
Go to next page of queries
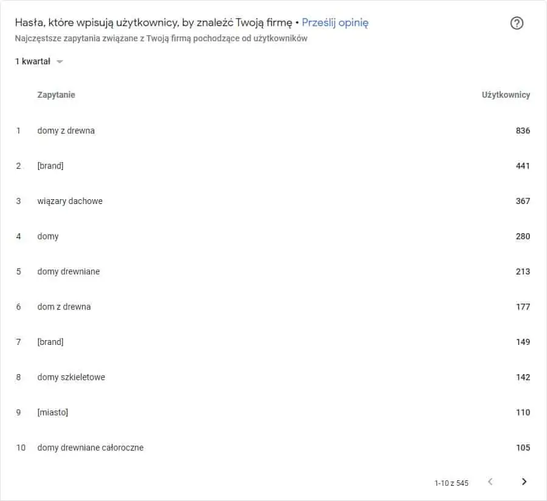[524, 482]
